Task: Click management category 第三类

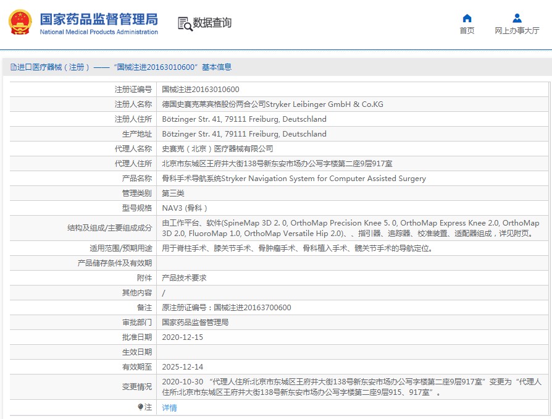Action: (x=173, y=193)
